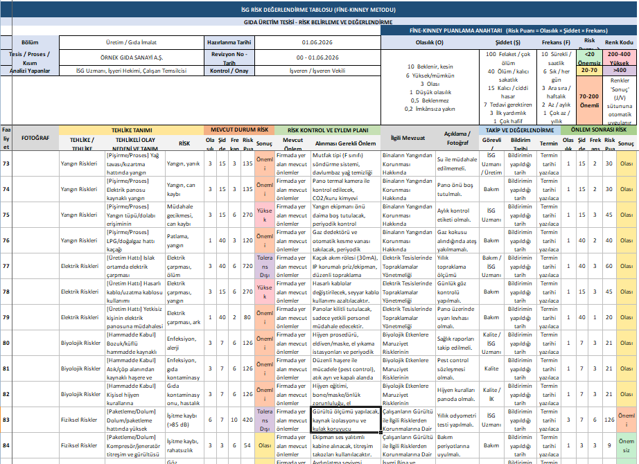Click the "Yıllık odyometri testi yapılmalı." note
This screenshot has height=464, width=639.
coord(457,420)
